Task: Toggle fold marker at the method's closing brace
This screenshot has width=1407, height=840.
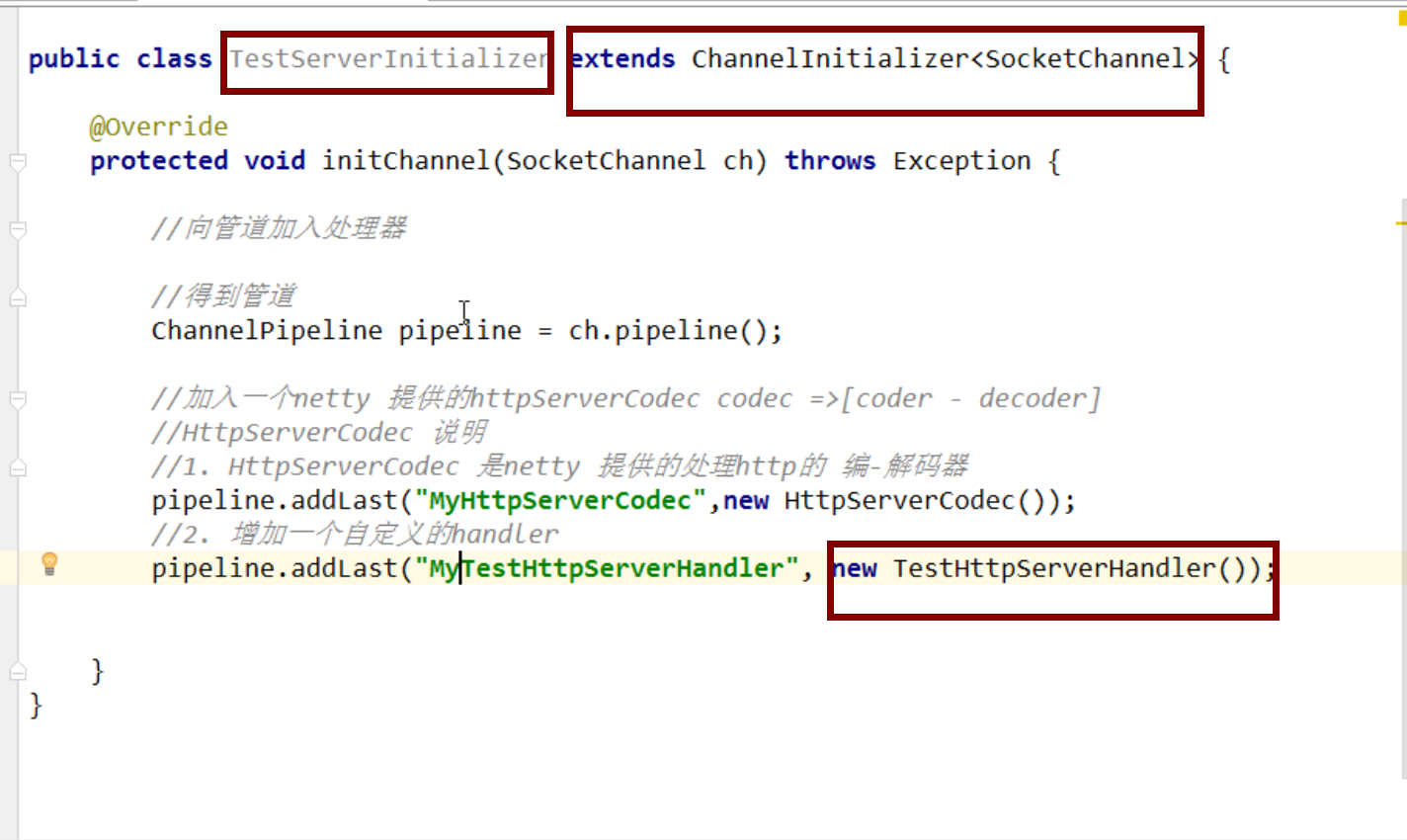Action: tap(18, 672)
